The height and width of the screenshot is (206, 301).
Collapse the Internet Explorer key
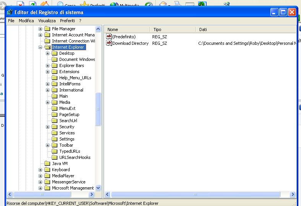tap(40, 47)
